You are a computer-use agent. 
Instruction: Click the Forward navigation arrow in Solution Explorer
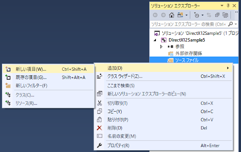tap(163, 15)
